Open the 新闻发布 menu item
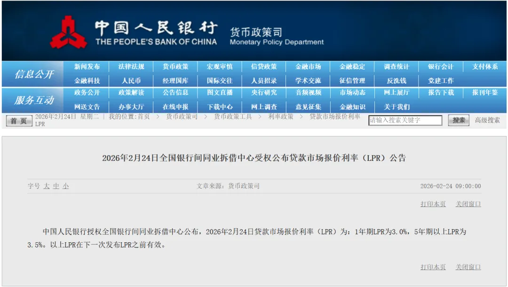This screenshot has height=287, width=508. (87, 66)
